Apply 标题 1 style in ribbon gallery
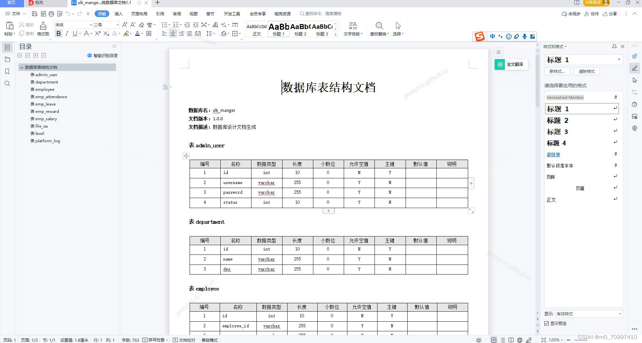Viewport: 642px width, 343px height. [279, 29]
